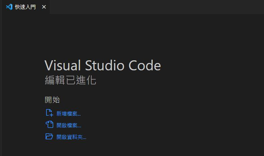Screen dimensions: 264x156
Task: Click the Visual Studio Code title heading
Action: (x=103, y=65)
